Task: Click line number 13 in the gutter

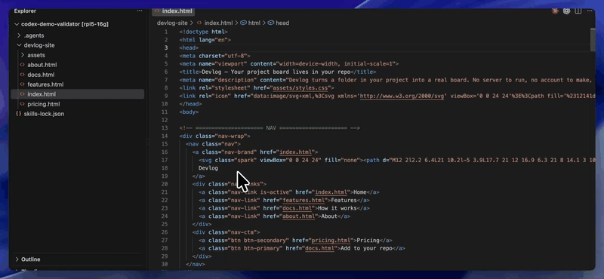Action: [165, 127]
